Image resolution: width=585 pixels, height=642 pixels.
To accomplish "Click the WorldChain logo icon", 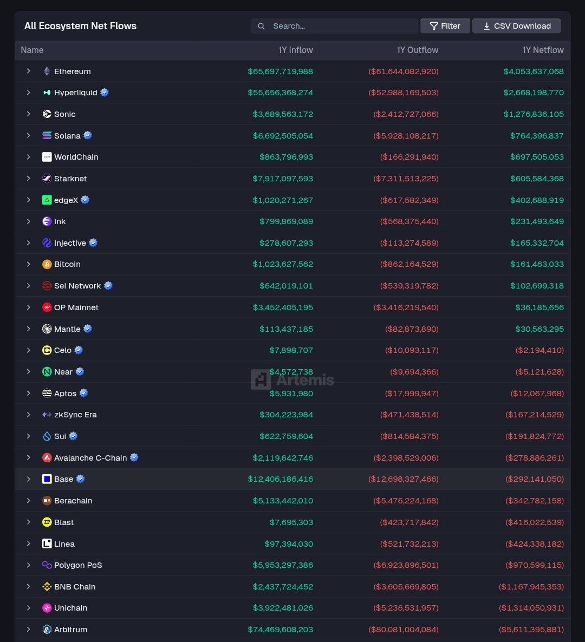I will [47, 157].
